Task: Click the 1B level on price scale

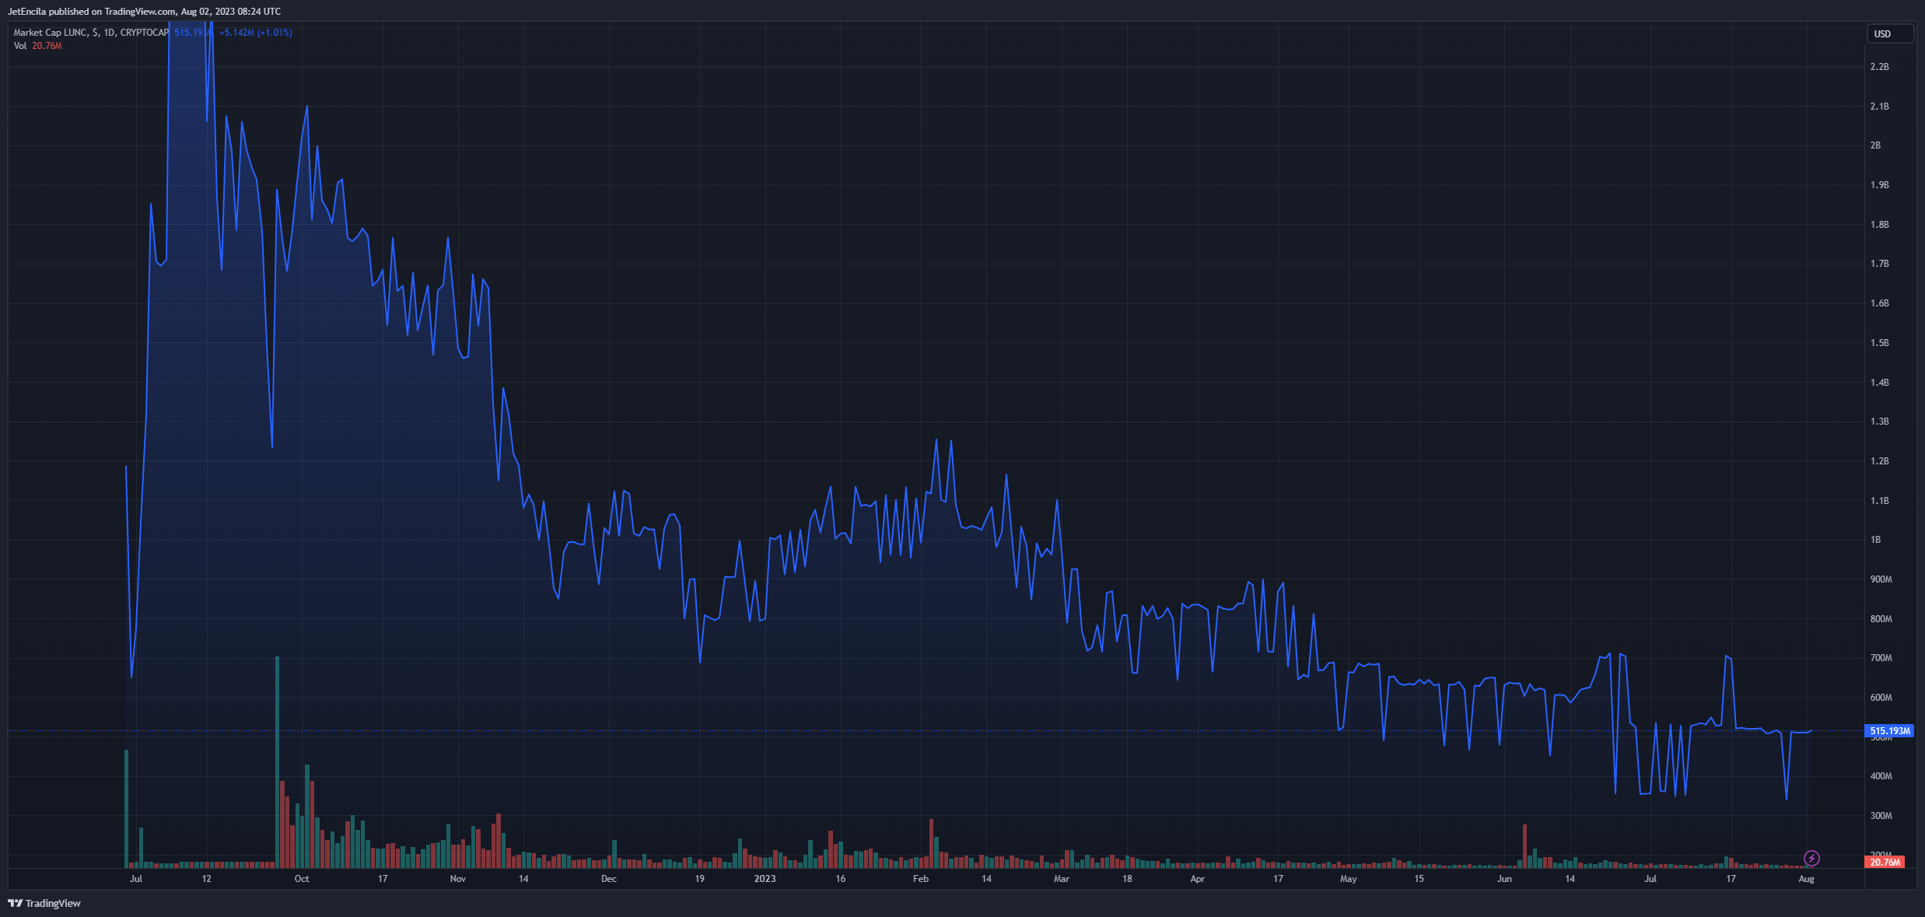Action: tap(1875, 540)
